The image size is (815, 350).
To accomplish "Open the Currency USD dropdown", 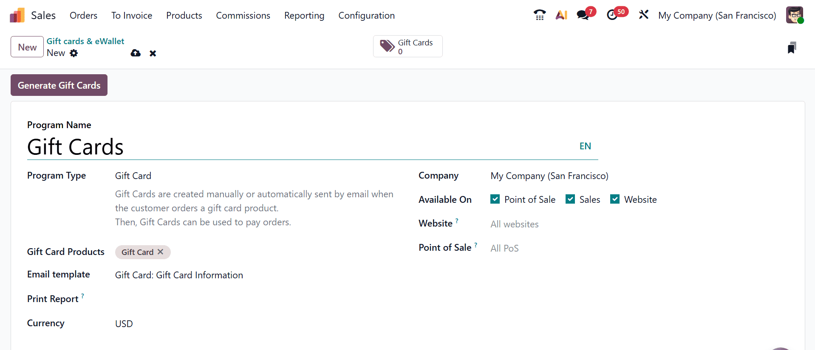I will click(255, 324).
